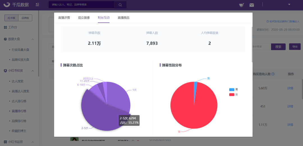Collapse the 数据大盘 section chevron

click(33, 39)
